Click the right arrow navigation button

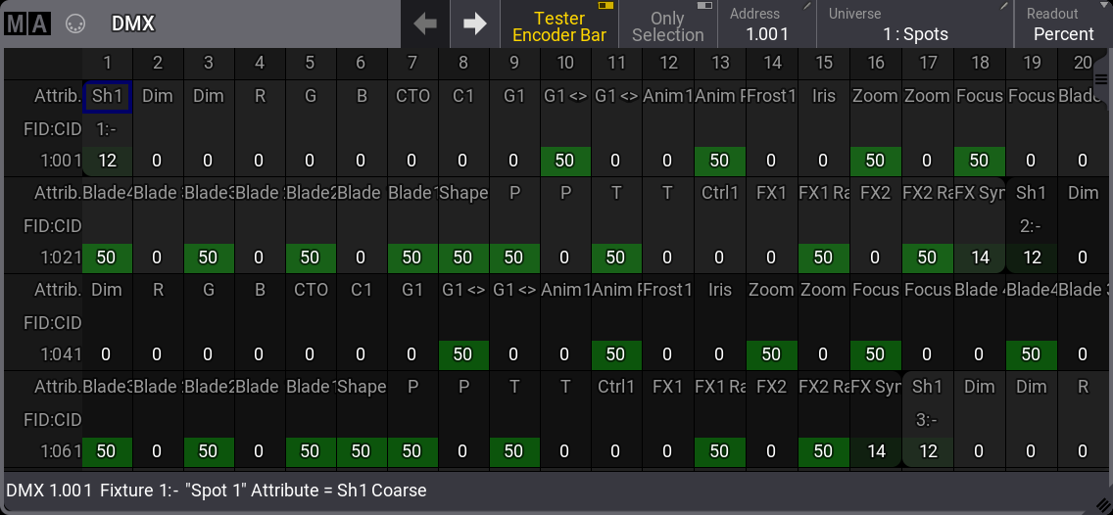tap(475, 23)
